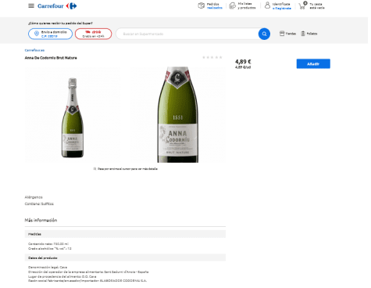Open the Tiendas store icon
The width and height of the screenshot is (371, 288).
click(282, 34)
